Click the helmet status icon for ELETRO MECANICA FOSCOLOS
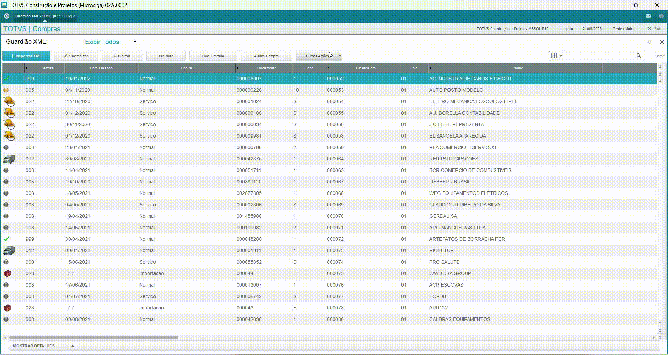Image resolution: width=668 pixels, height=355 pixels. point(9,101)
